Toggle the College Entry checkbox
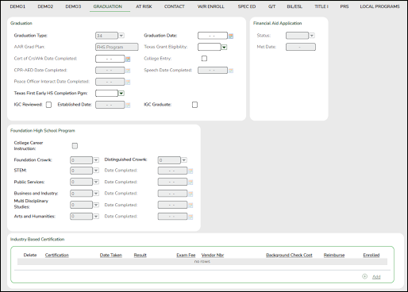This screenshot has width=408, height=292. click(204, 59)
